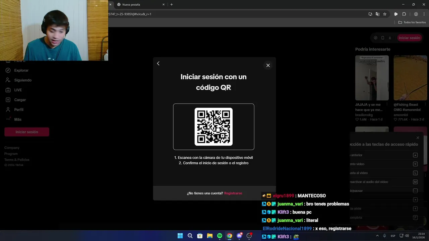
Task: Click the L key shortcut icon
Action: click(415, 173)
